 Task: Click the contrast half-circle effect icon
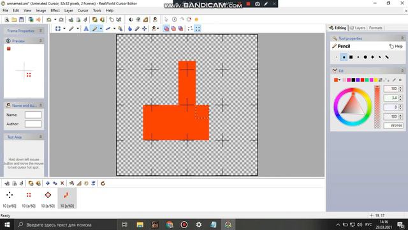(x=131, y=20)
